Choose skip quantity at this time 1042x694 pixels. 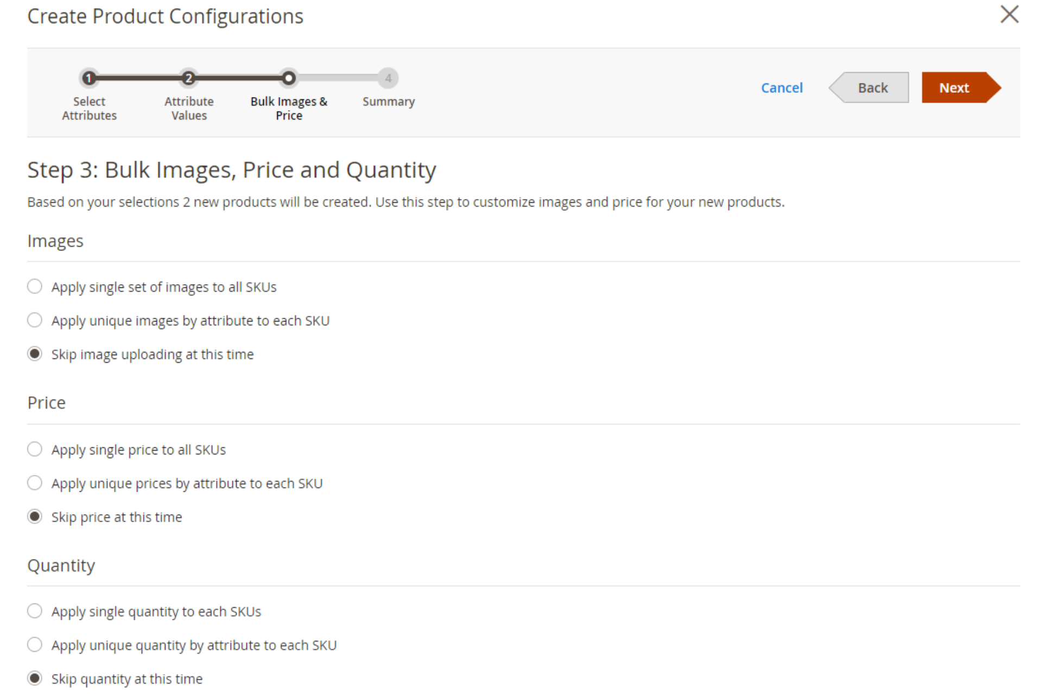34,678
